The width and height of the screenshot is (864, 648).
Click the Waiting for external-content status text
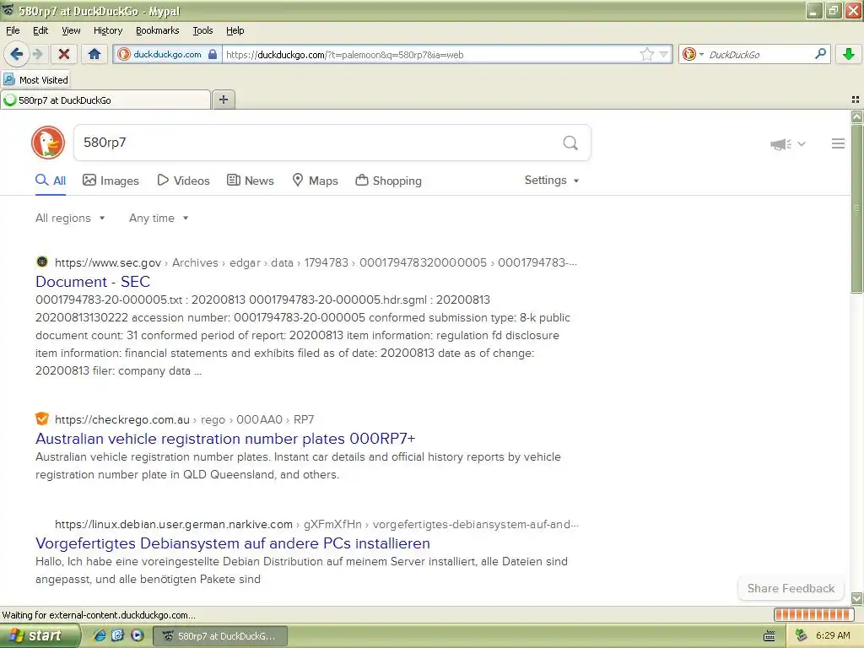pos(99,615)
